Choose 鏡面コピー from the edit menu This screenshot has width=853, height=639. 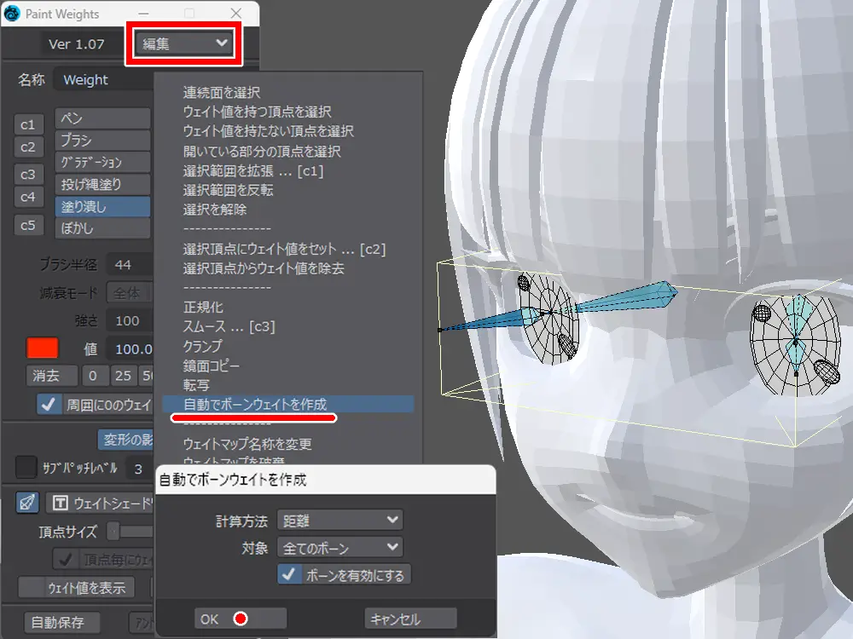(212, 366)
